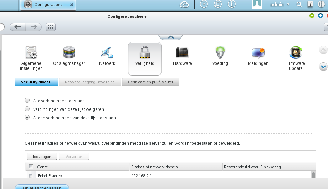Go forward with right arrow button
Viewport: 328px width, 189px height.
pos(34,27)
